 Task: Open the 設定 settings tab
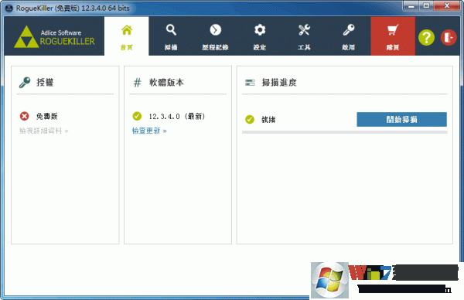[x=260, y=36]
